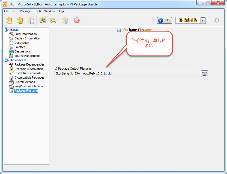
Task: Click the Source File Settings icon
Action: [x=11, y=56]
